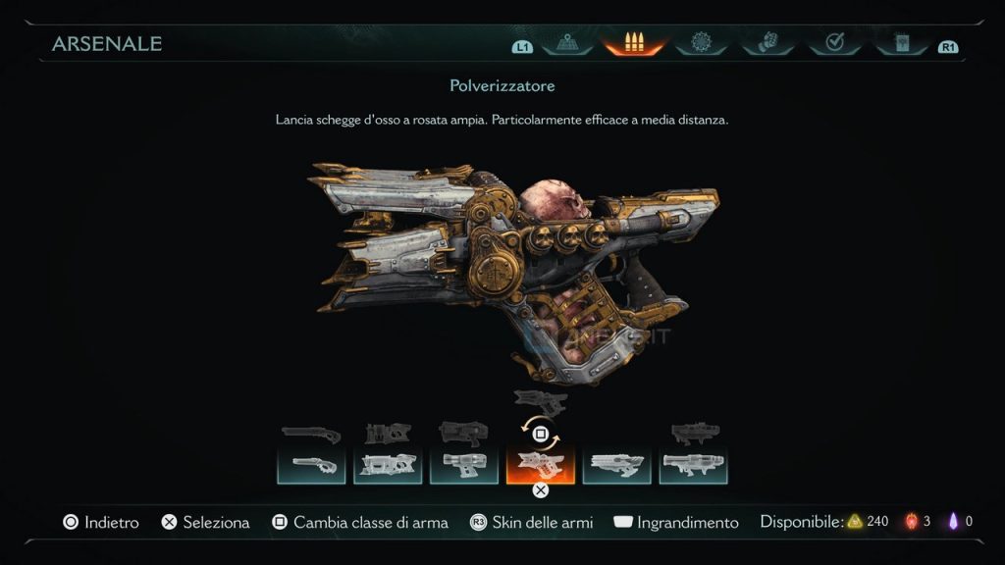Click the L1 shoulder button indicator
The image size is (1005, 565).
[522, 47]
